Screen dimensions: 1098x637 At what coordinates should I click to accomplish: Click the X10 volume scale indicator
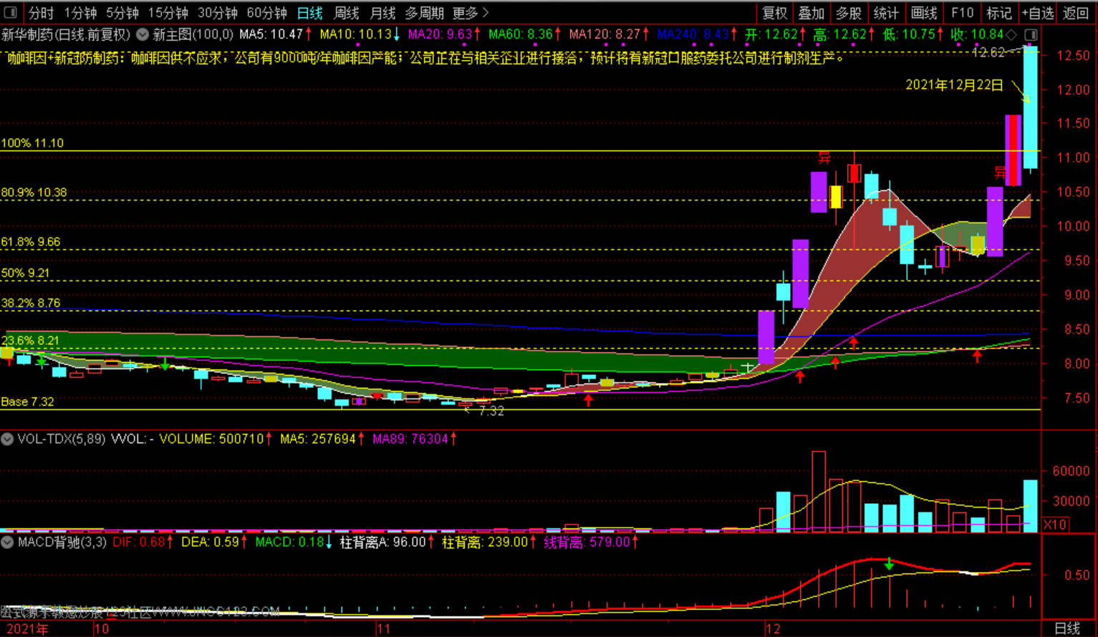tap(1055, 525)
